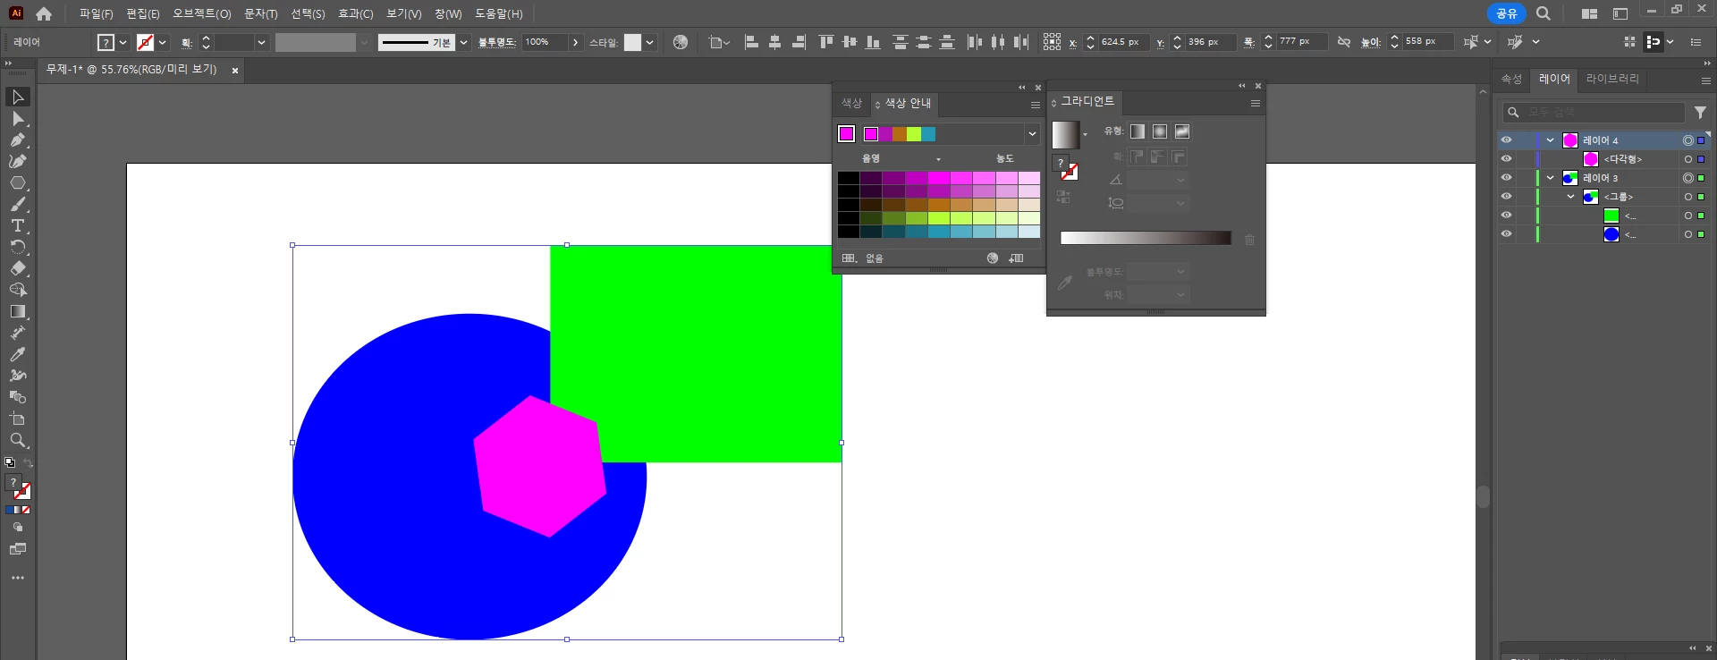Toggle constrain width and height link
This screenshot has width=1717, height=660.
[x=1343, y=42]
